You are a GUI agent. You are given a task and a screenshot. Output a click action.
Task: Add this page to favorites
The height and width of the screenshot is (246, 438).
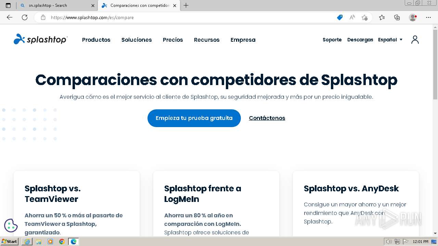[x=365, y=17]
